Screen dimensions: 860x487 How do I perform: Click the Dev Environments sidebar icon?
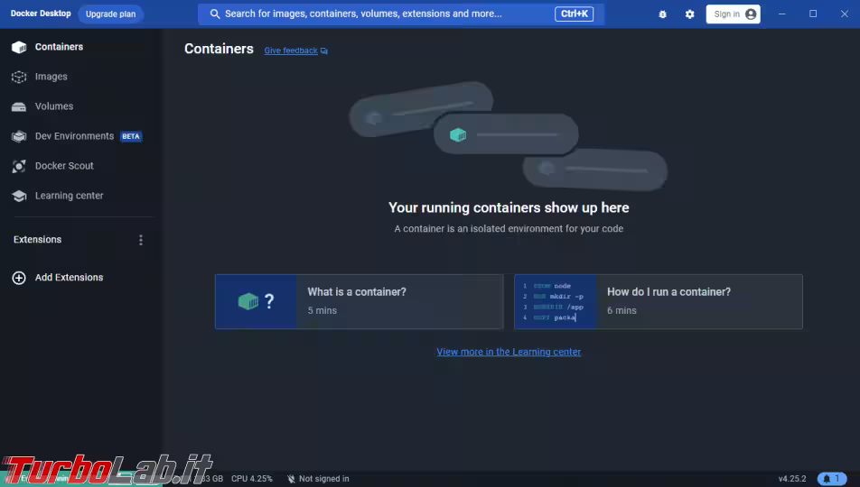pyautogui.click(x=19, y=136)
